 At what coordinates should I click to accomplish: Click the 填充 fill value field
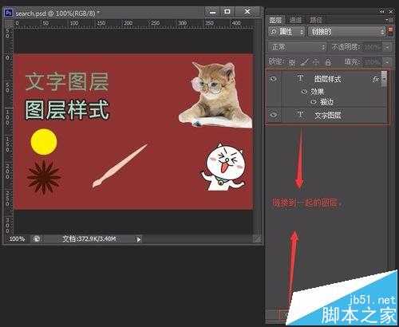click(373, 62)
